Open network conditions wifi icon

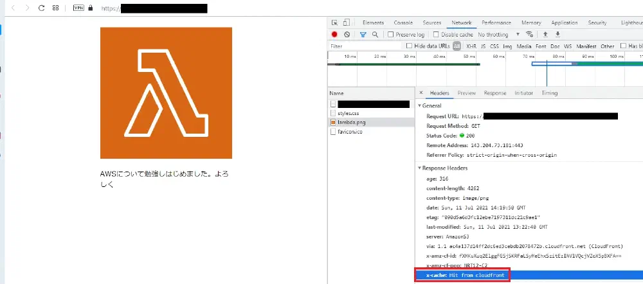pyautogui.click(x=530, y=35)
